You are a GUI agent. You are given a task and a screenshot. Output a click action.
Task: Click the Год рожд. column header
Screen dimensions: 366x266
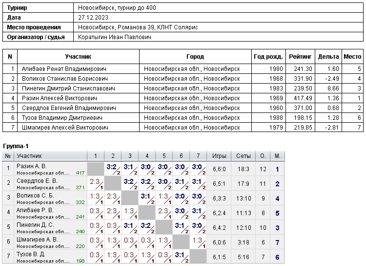(267, 57)
